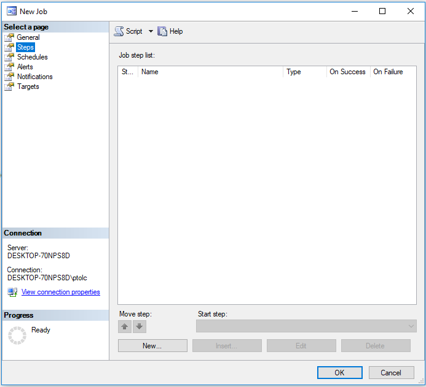Click the Targets page icon
The height and width of the screenshot is (387, 426).
(x=10, y=86)
